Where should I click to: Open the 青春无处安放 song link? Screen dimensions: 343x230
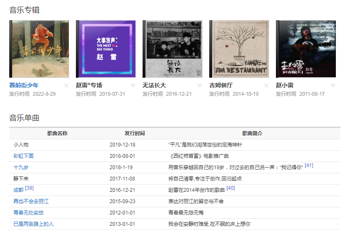pyautogui.click(x=29, y=213)
